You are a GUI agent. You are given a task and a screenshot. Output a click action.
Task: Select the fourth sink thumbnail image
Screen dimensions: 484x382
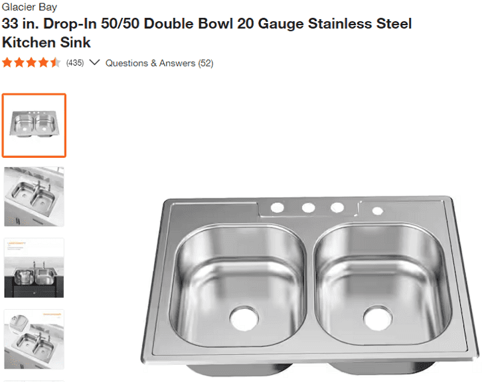(x=34, y=339)
